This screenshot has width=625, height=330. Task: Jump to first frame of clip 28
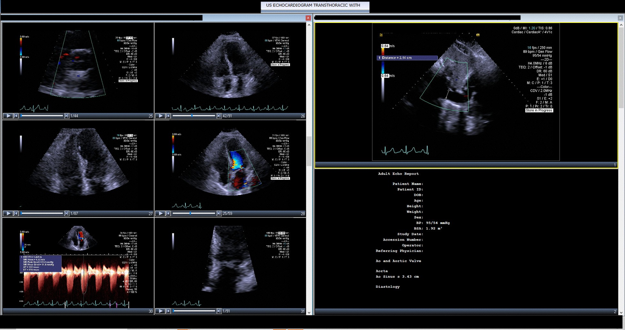point(168,213)
